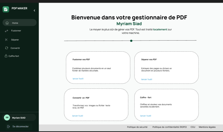This screenshot has height=132, width=223.
Task: Click the Coffre - fort card title
Action: 146,98
